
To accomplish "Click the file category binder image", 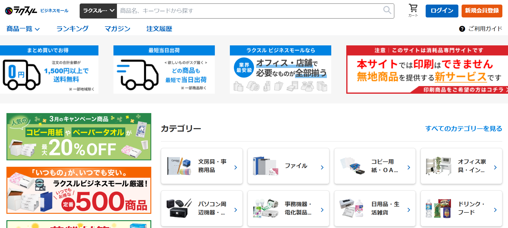I will (x=265, y=166).
